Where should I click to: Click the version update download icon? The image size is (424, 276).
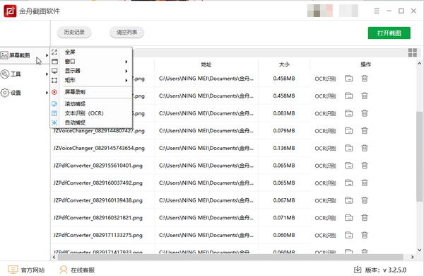pyautogui.click(x=358, y=270)
